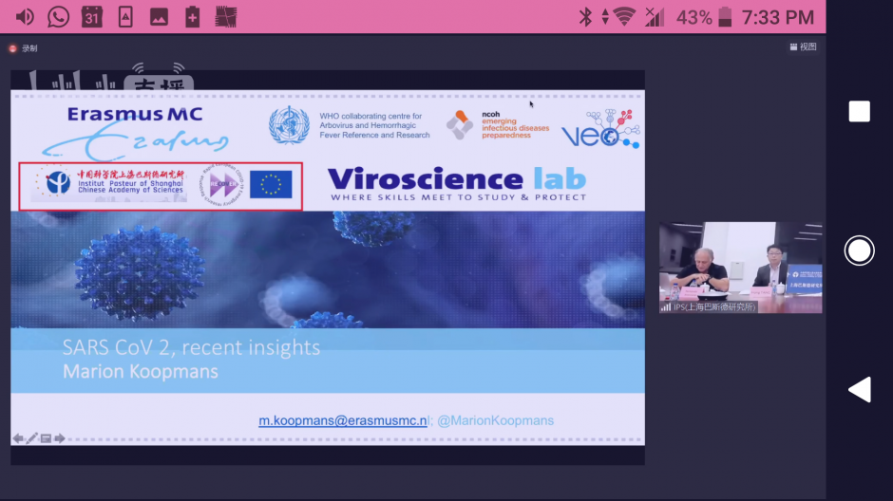
Task: Click the SARS CoV 2, recent insights title
Action: coord(191,347)
